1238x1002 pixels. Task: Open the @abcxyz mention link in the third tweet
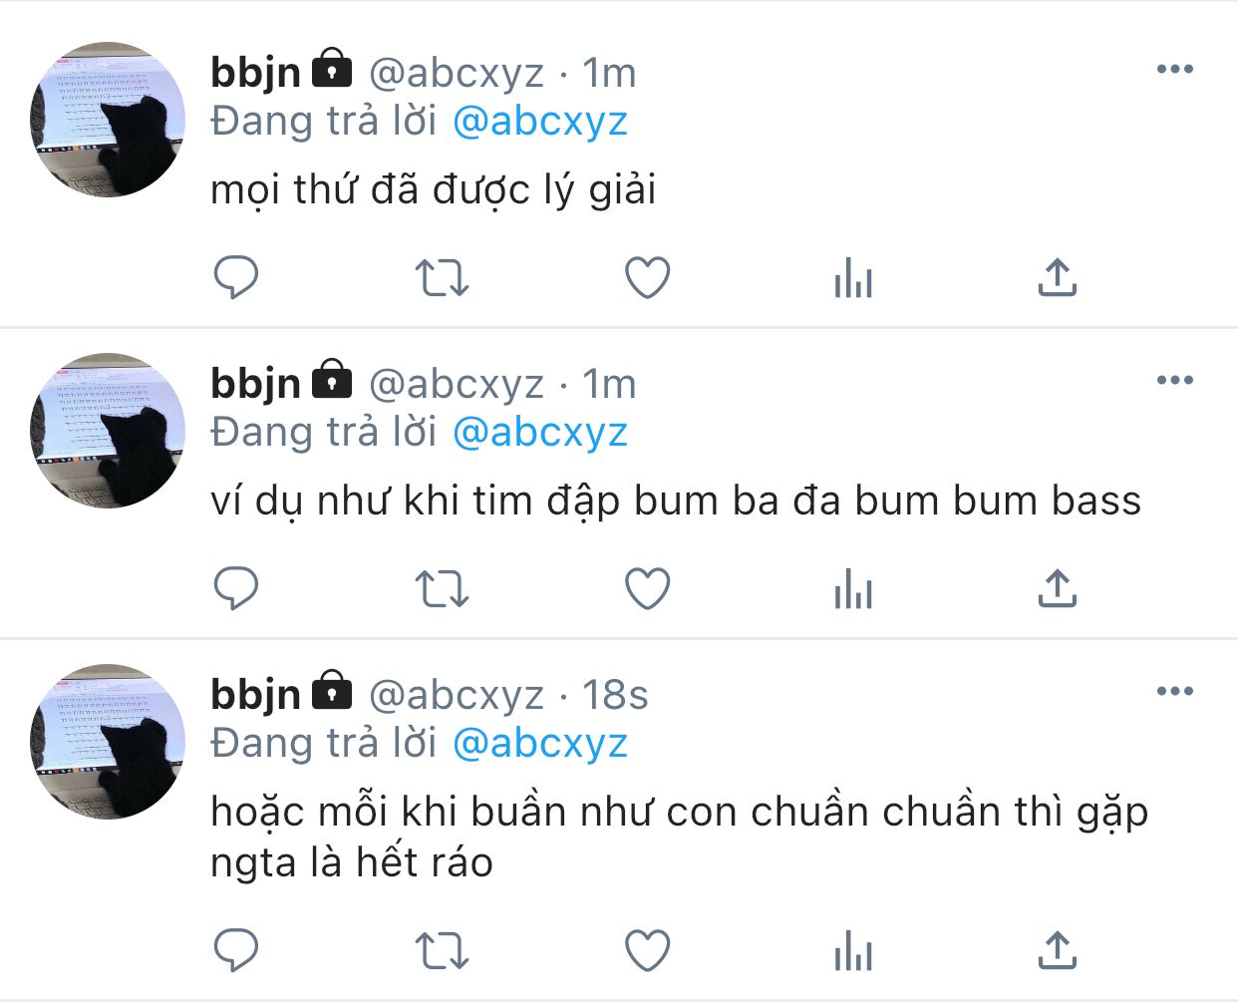[540, 744]
